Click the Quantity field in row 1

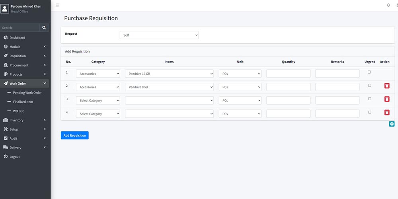288,74
